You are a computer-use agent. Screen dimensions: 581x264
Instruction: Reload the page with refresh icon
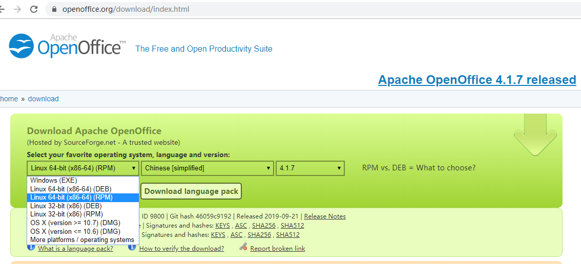[34, 9]
